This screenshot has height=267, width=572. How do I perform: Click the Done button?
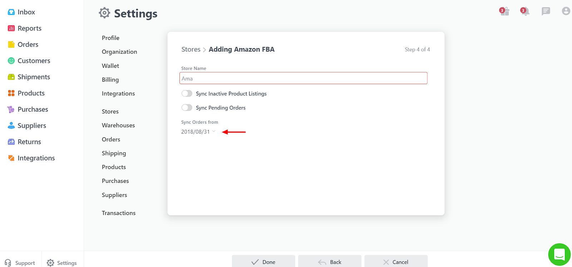click(x=263, y=261)
